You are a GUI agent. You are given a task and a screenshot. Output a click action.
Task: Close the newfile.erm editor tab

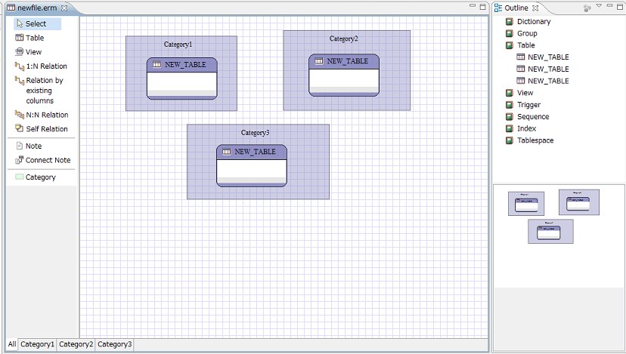pyautogui.click(x=64, y=8)
